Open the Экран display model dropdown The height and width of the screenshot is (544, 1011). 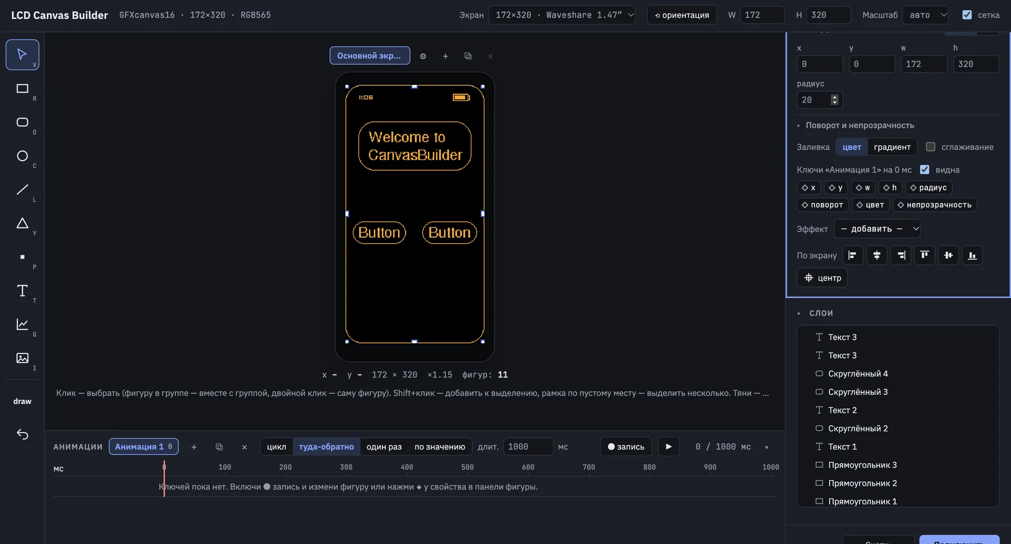tap(562, 15)
